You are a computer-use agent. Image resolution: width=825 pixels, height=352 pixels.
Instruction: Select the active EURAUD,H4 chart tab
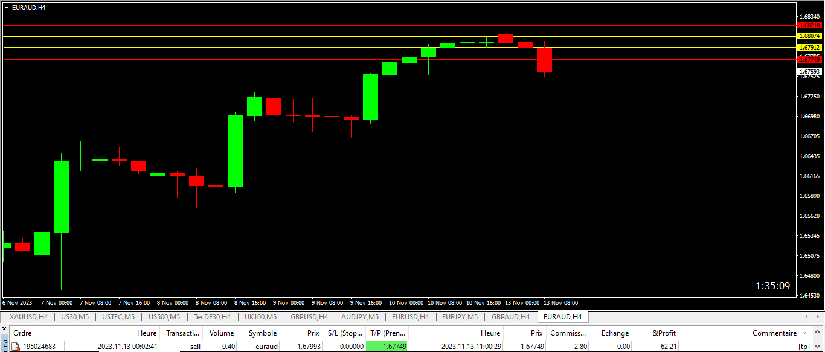click(x=562, y=316)
